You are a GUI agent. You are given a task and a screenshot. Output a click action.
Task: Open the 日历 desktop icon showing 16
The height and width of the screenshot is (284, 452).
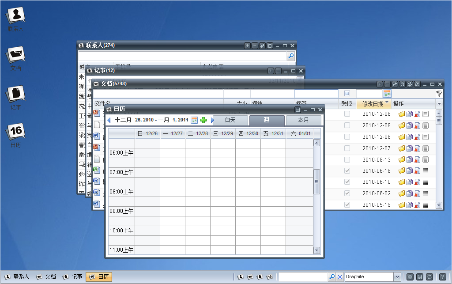click(16, 135)
